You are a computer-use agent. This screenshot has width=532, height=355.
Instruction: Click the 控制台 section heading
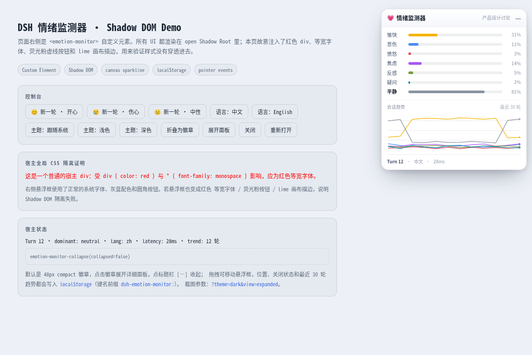click(33, 97)
